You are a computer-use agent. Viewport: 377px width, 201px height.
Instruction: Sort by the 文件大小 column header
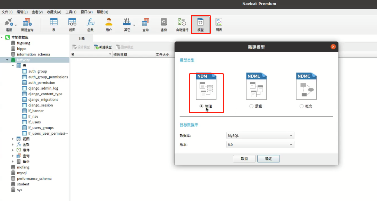(165, 55)
